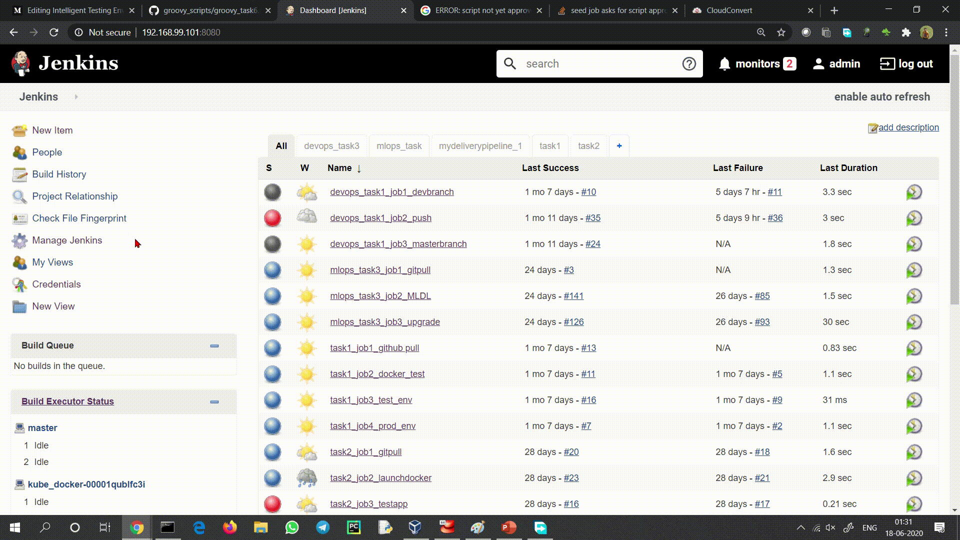Click the People sidebar icon

tap(20, 152)
